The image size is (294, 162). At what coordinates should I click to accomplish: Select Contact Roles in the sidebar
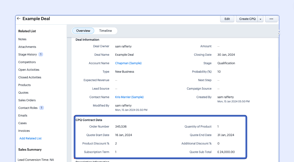click(28, 108)
